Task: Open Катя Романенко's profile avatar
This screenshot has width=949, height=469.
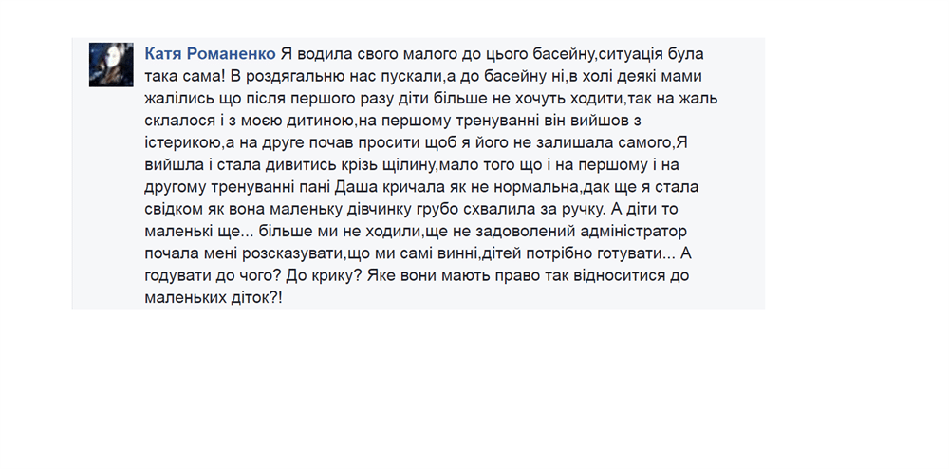Action: click(111, 65)
